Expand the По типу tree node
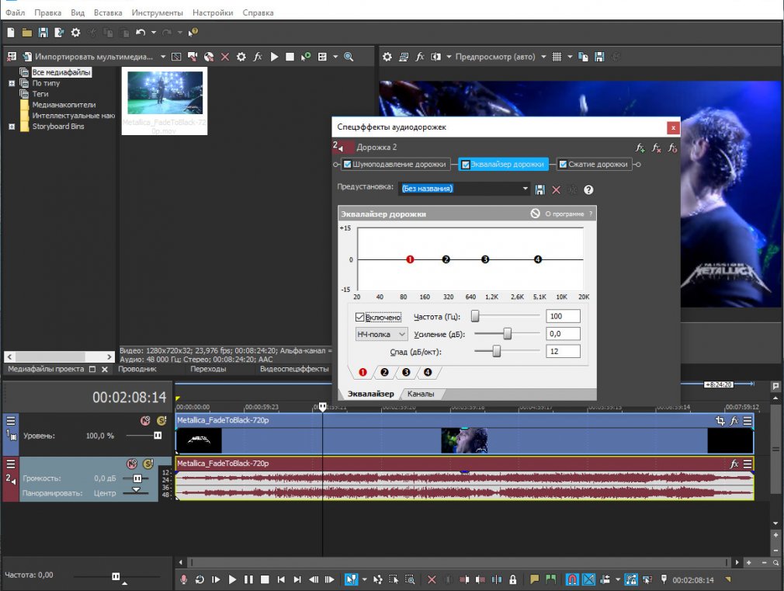Image resolution: width=784 pixels, height=591 pixels. 12,84
